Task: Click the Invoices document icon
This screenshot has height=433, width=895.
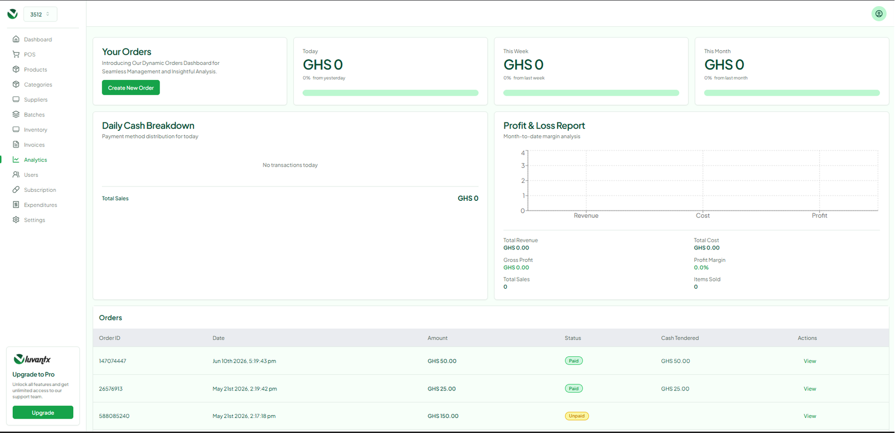Action: (x=16, y=144)
